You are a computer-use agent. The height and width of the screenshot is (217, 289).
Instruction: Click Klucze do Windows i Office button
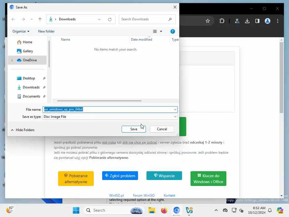(x=208, y=179)
